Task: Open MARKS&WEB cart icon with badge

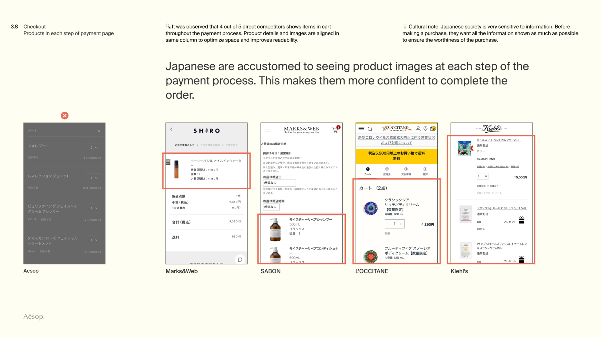Action: (335, 130)
